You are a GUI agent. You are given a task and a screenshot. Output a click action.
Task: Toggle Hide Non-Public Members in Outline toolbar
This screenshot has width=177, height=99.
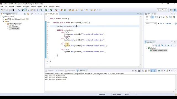[168, 45]
